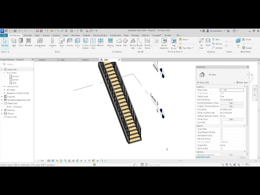Open the File menu tab

[4, 35]
